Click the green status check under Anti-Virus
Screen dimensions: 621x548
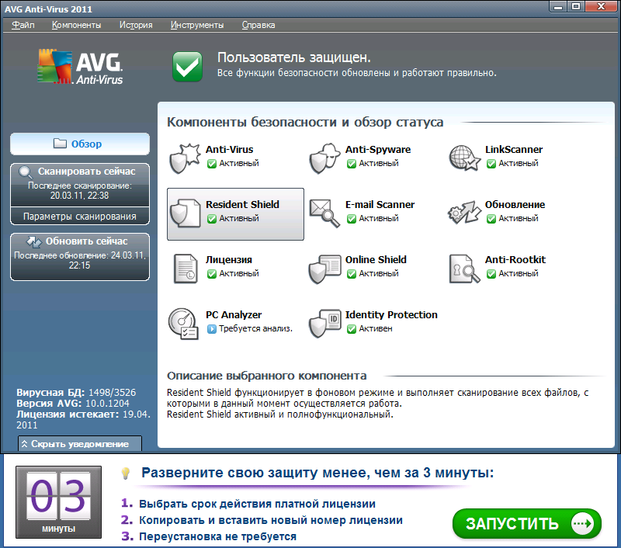tap(211, 164)
